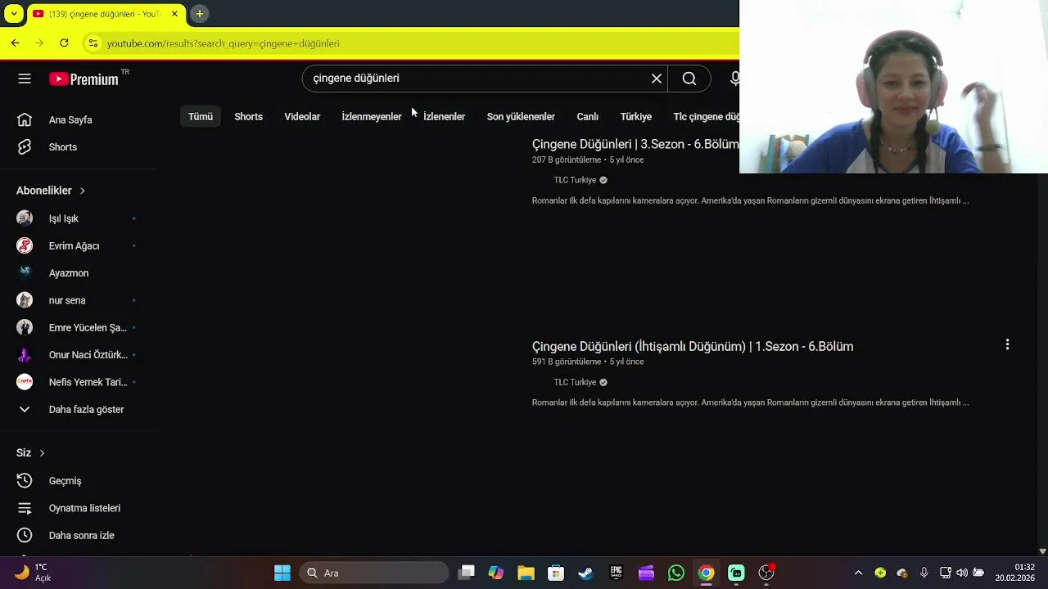
Task: Open File Explorer from the taskbar
Action: tap(525, 573)
